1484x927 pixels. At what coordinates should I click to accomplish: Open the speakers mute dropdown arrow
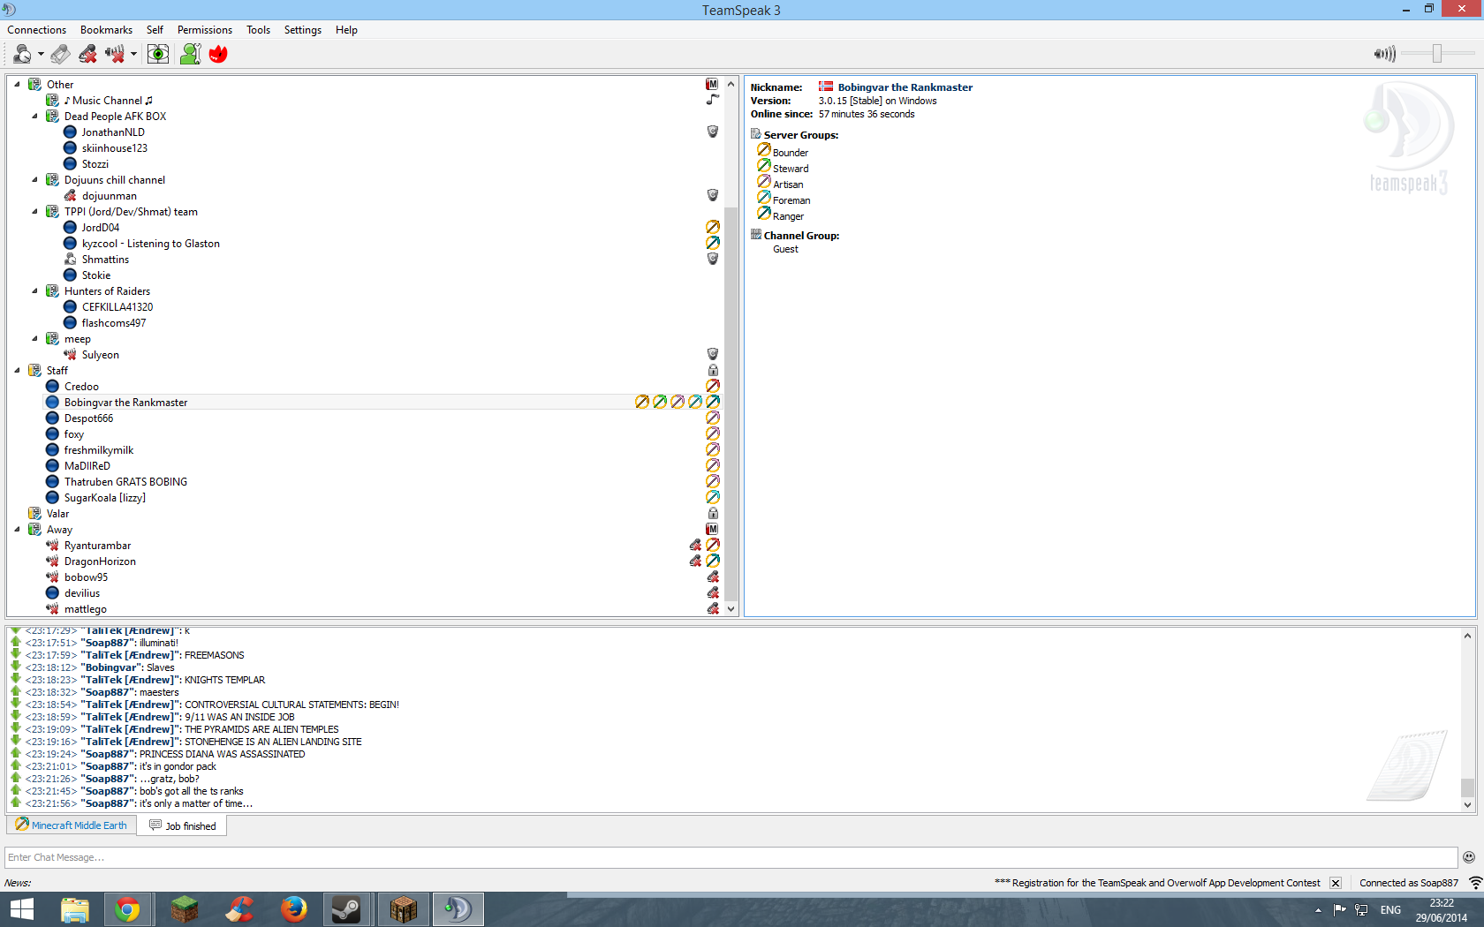[133, 55]
